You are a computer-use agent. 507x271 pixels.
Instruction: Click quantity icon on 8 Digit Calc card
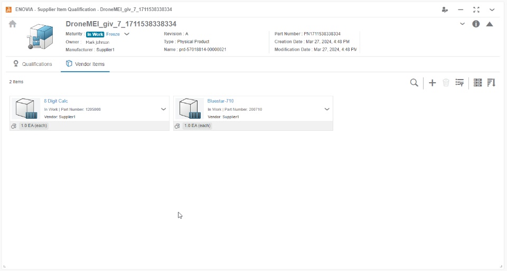14,126
